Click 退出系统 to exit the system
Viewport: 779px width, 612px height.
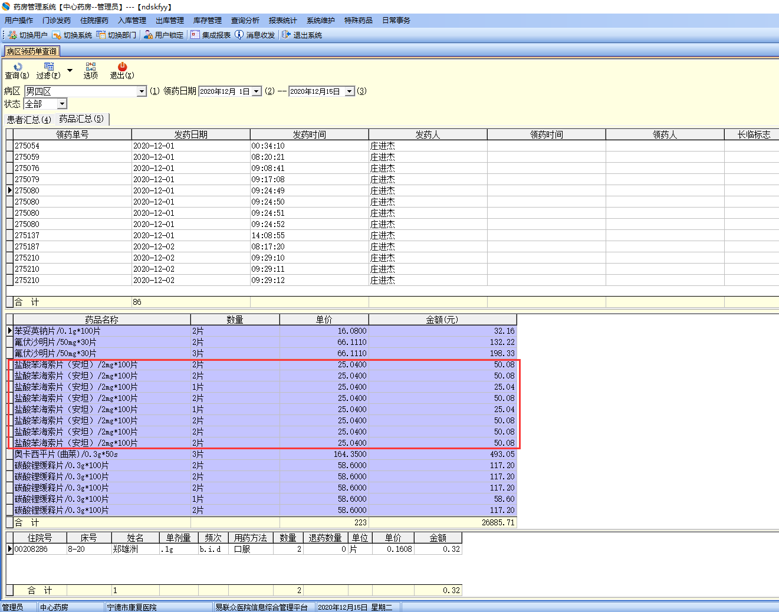pyautogui.click(x=302, y=35)
